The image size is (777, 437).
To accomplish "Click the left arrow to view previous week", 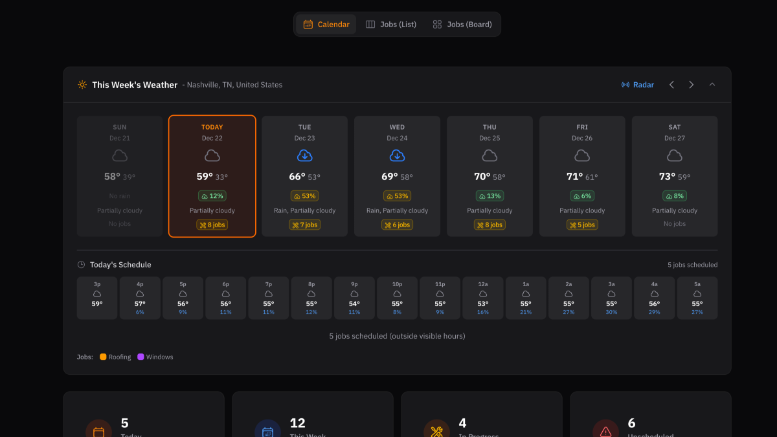I will [x=671, y=84].
